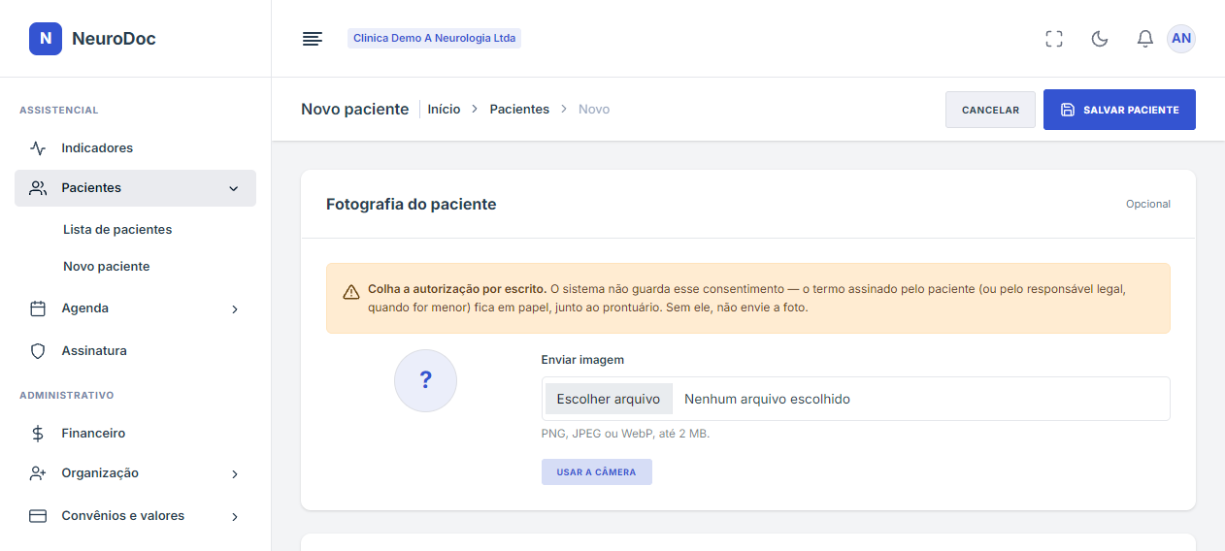The height and width of the screenshot is (551, 1225).
Task: Click the Pacientes people icon
Action: (38, 188)
